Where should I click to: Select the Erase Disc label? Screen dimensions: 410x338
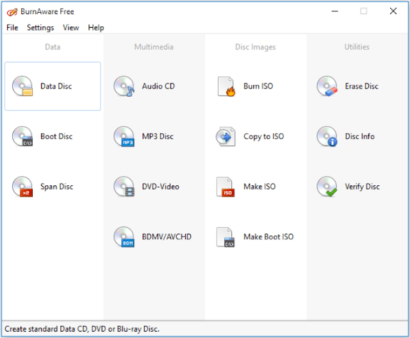[361, 86]
